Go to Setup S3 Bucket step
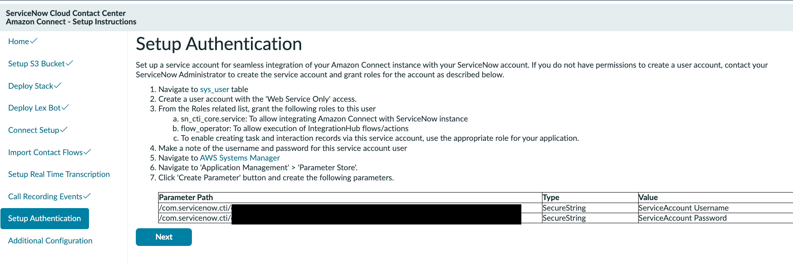793x264 pixels. 36,63
